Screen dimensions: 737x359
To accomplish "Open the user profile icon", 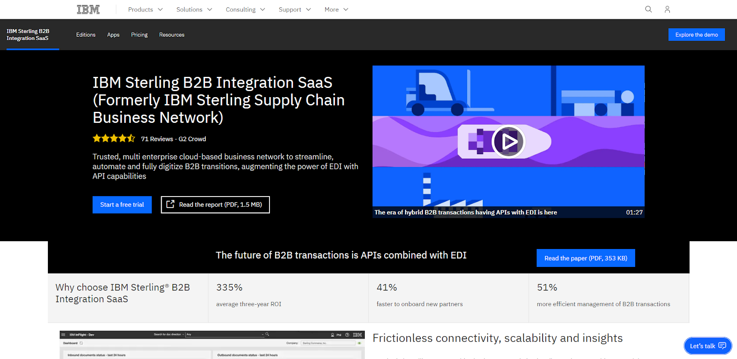I will coord(667,9).
